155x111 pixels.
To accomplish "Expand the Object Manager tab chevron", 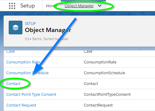I will click(100, 6).
